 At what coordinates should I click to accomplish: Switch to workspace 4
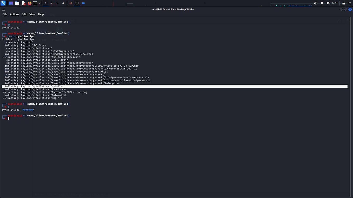pyautogui.click(x=63, y=3)
